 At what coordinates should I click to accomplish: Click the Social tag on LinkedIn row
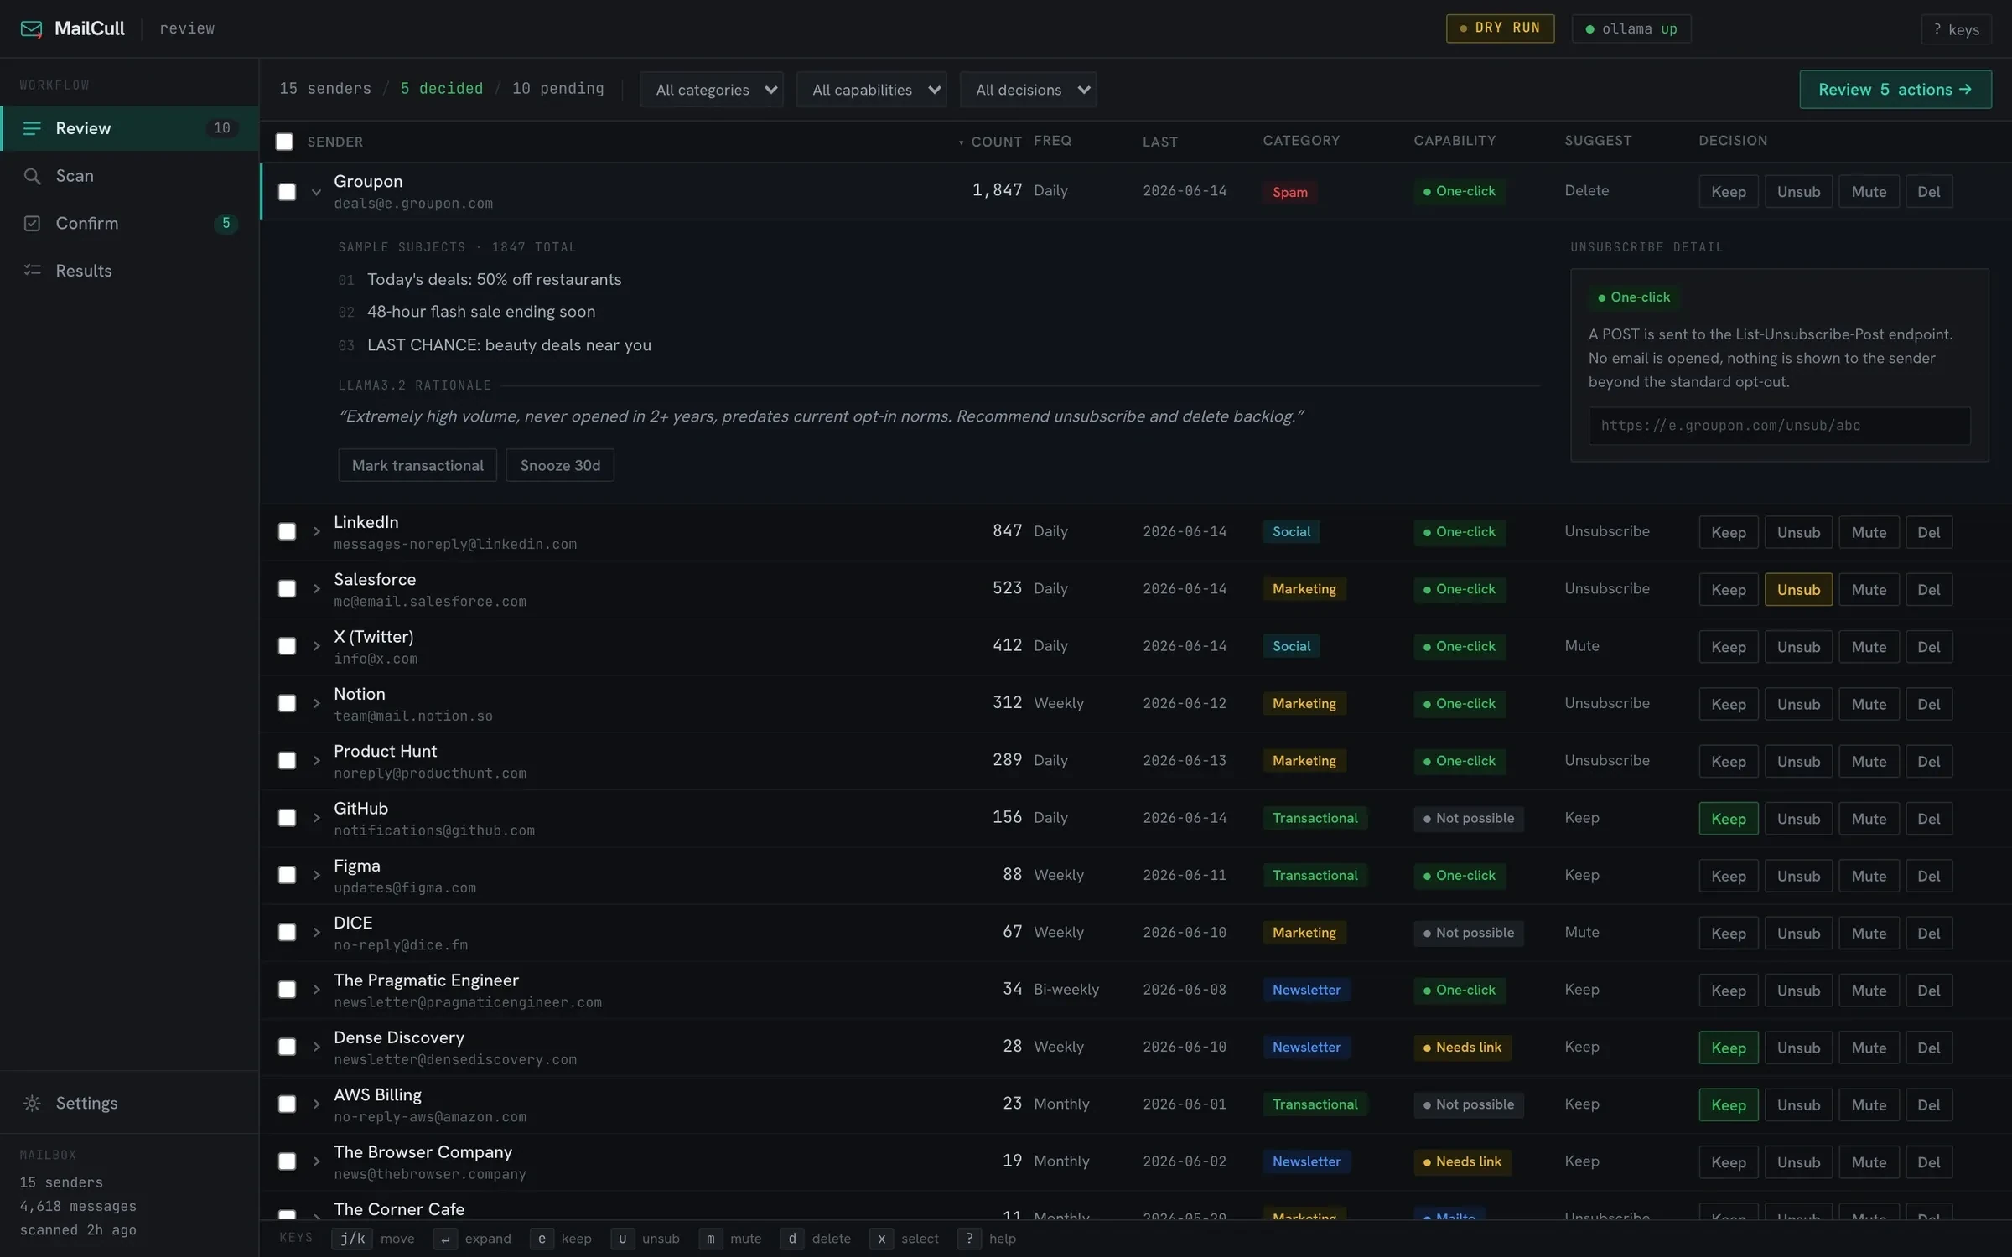1291,531
